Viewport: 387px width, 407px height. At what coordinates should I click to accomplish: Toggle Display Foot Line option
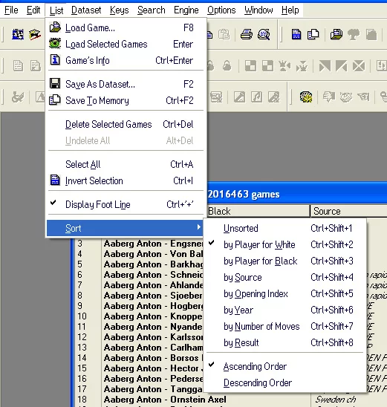pyautogui.click(x=126, y=204)
